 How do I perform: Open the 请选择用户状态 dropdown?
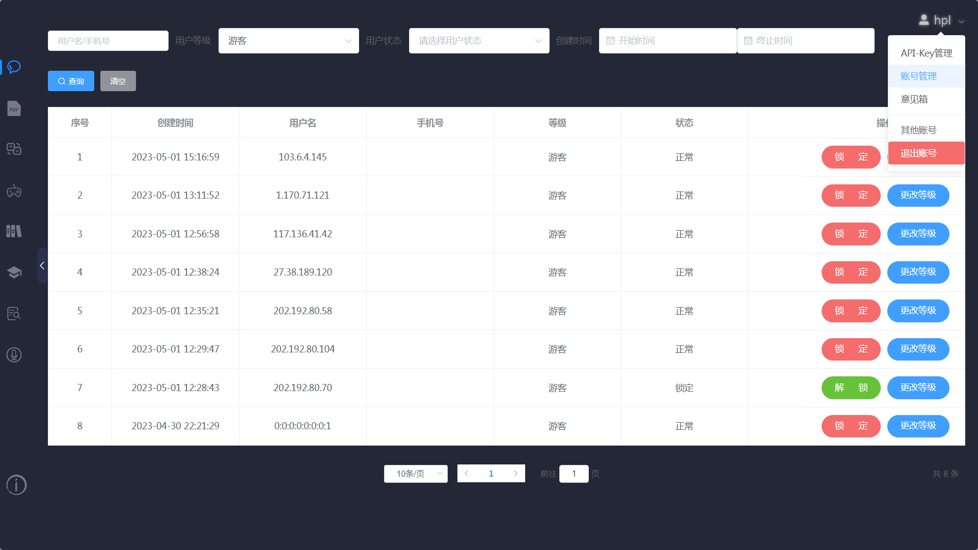point(479,41)
